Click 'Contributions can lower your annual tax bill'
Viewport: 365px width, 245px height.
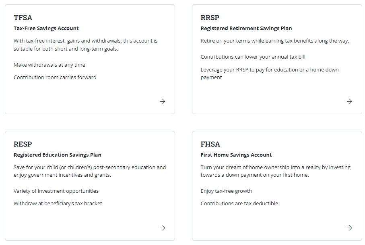(x=253, y=57)
